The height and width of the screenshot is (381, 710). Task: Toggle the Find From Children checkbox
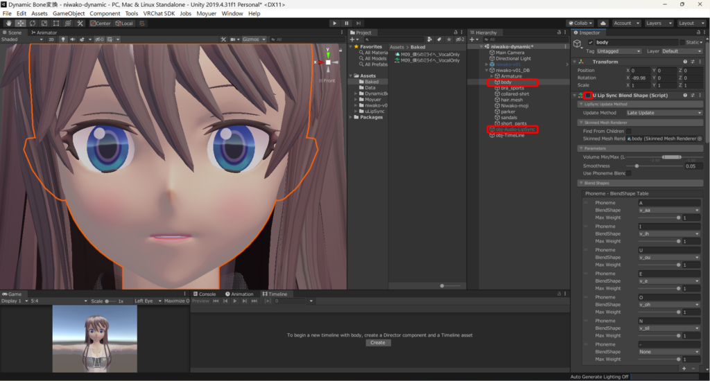(628, 131)
